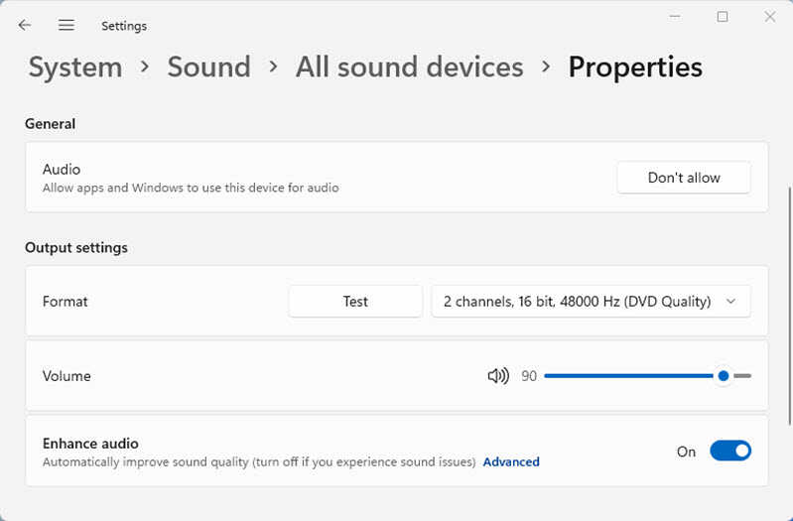Navigate to System in breadcrumb
The image size is (793, 521).
coord(75,66)
